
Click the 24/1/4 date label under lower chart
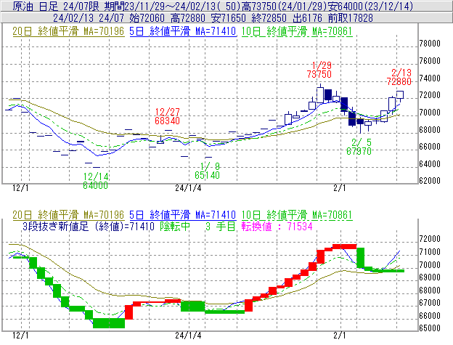coord(188,336)
